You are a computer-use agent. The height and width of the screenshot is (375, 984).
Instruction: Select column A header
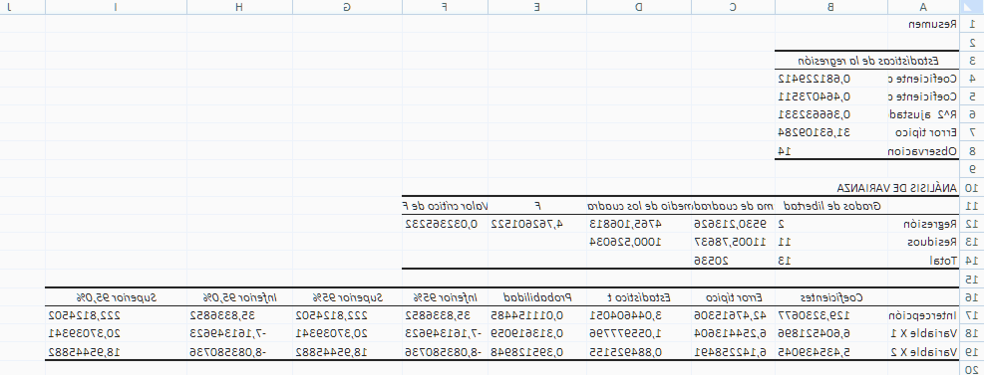[x=923, y=7]
